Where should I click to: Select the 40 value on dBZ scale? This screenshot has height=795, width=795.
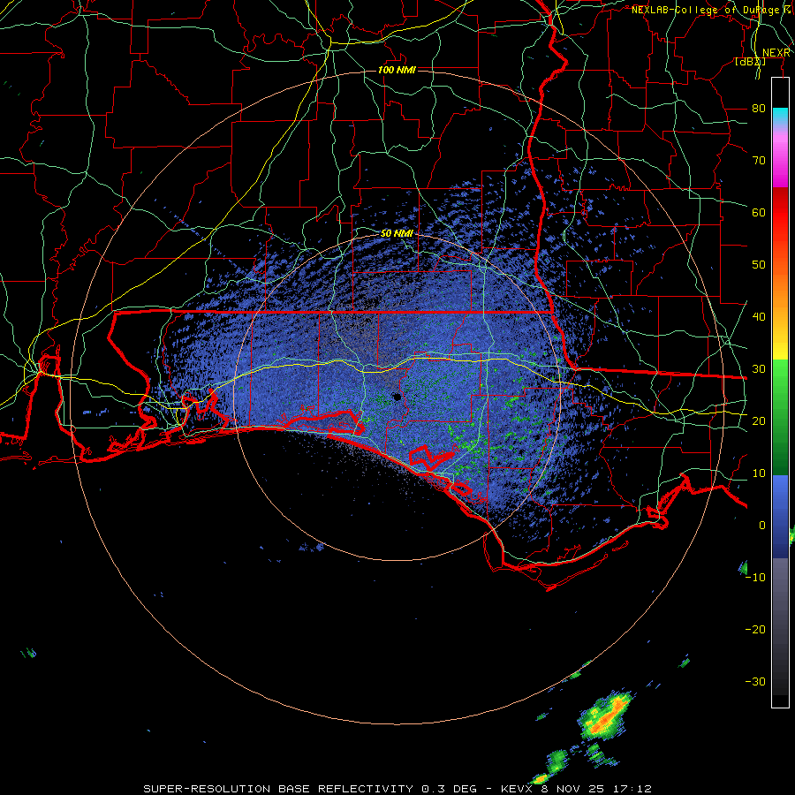759,317
